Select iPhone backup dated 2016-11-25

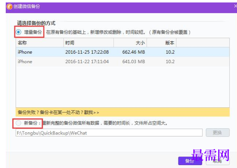tap(122, 52)
